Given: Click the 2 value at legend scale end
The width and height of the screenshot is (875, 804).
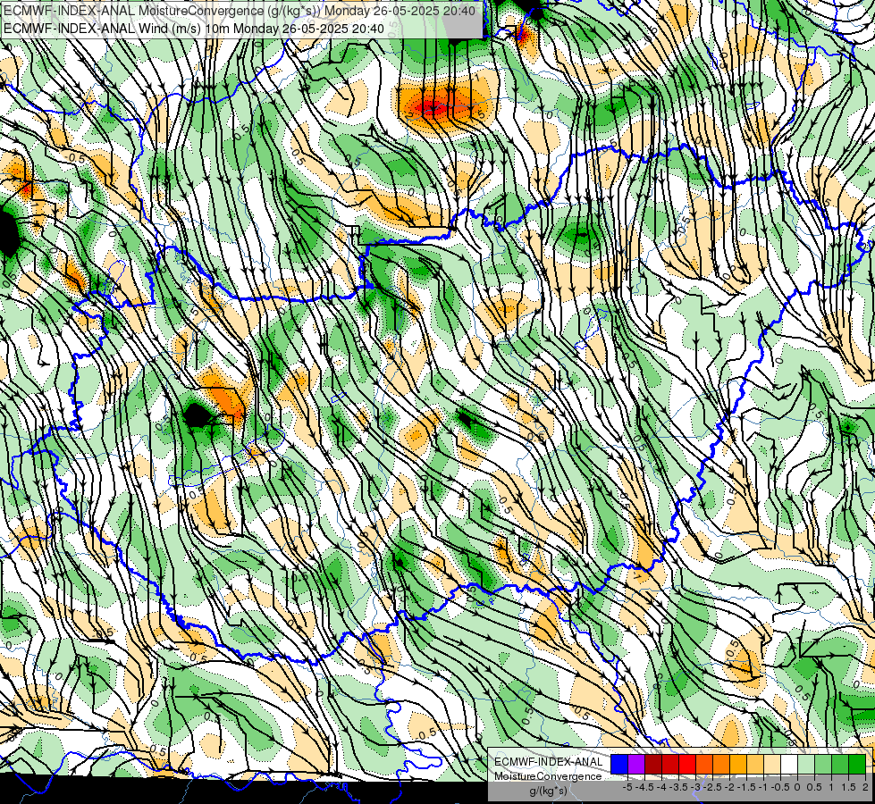Looking at the screenshot, I should click(x=865, y=787).
